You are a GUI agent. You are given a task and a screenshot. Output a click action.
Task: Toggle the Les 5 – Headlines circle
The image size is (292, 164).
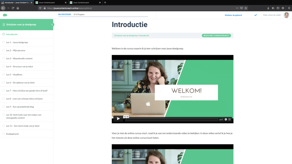click(3, 74)
